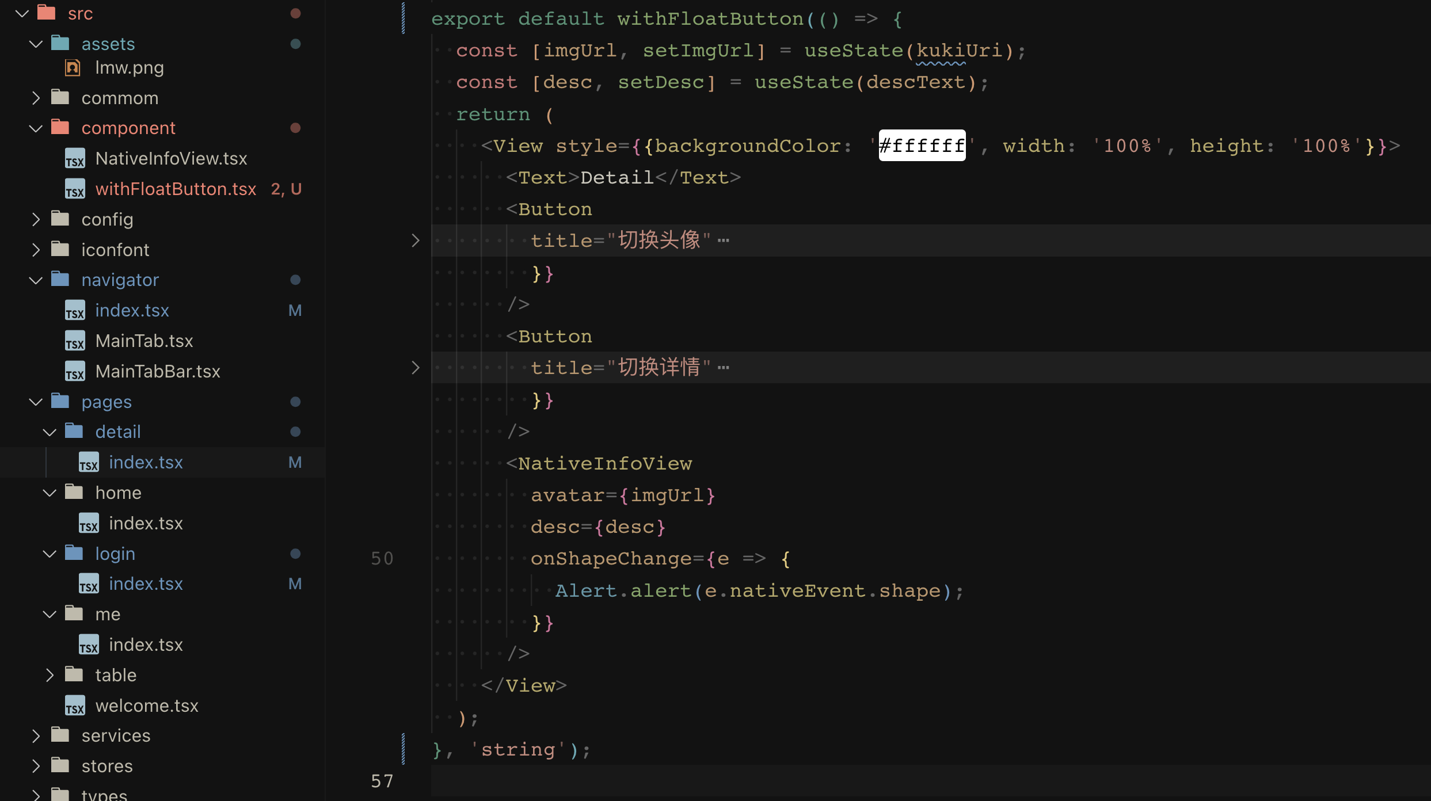Collapse the component folder chevron

tap(36, 128)
